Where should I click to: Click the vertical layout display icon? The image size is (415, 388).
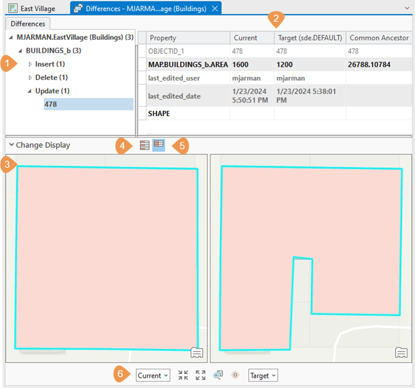(145, 145)
